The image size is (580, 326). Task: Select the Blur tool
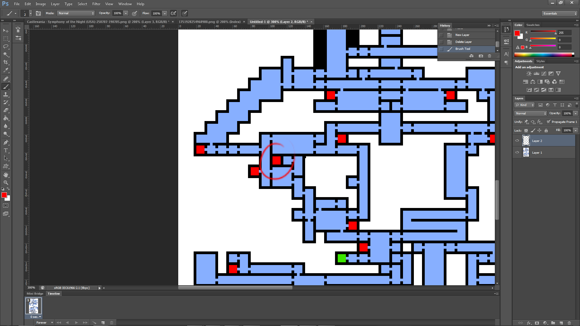tap(6, 126)
